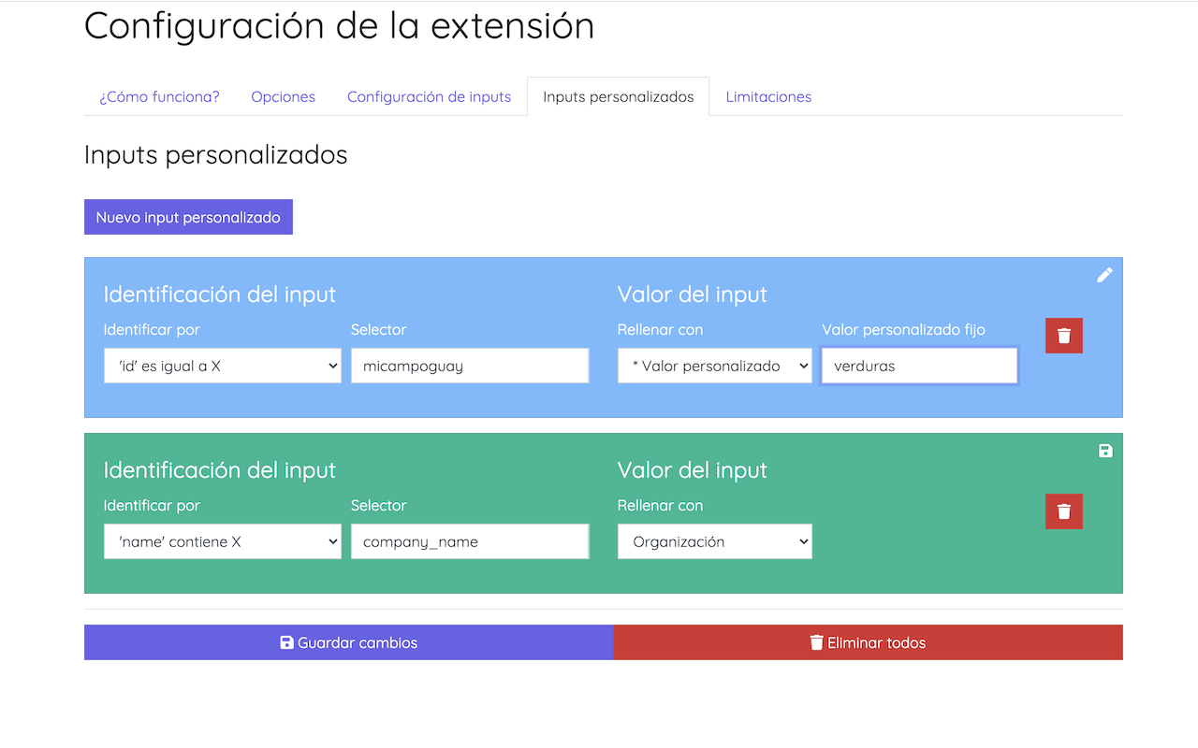Delete the company_name input with trash button
The width and height of the screenshot is (1198, 748).
[x=1064, y=511]
